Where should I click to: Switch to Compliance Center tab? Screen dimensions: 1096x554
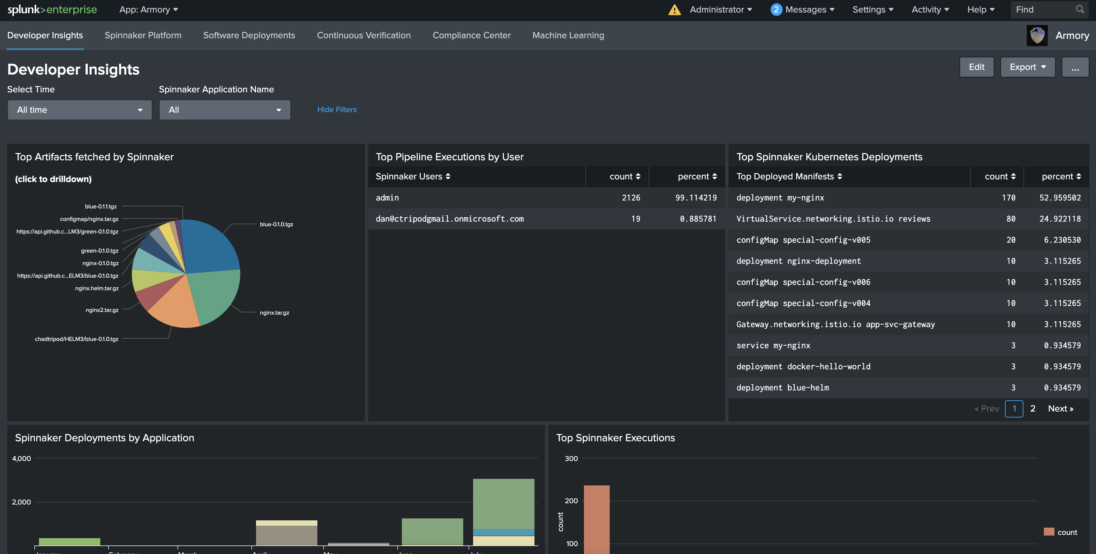click(x=471, y=35)
